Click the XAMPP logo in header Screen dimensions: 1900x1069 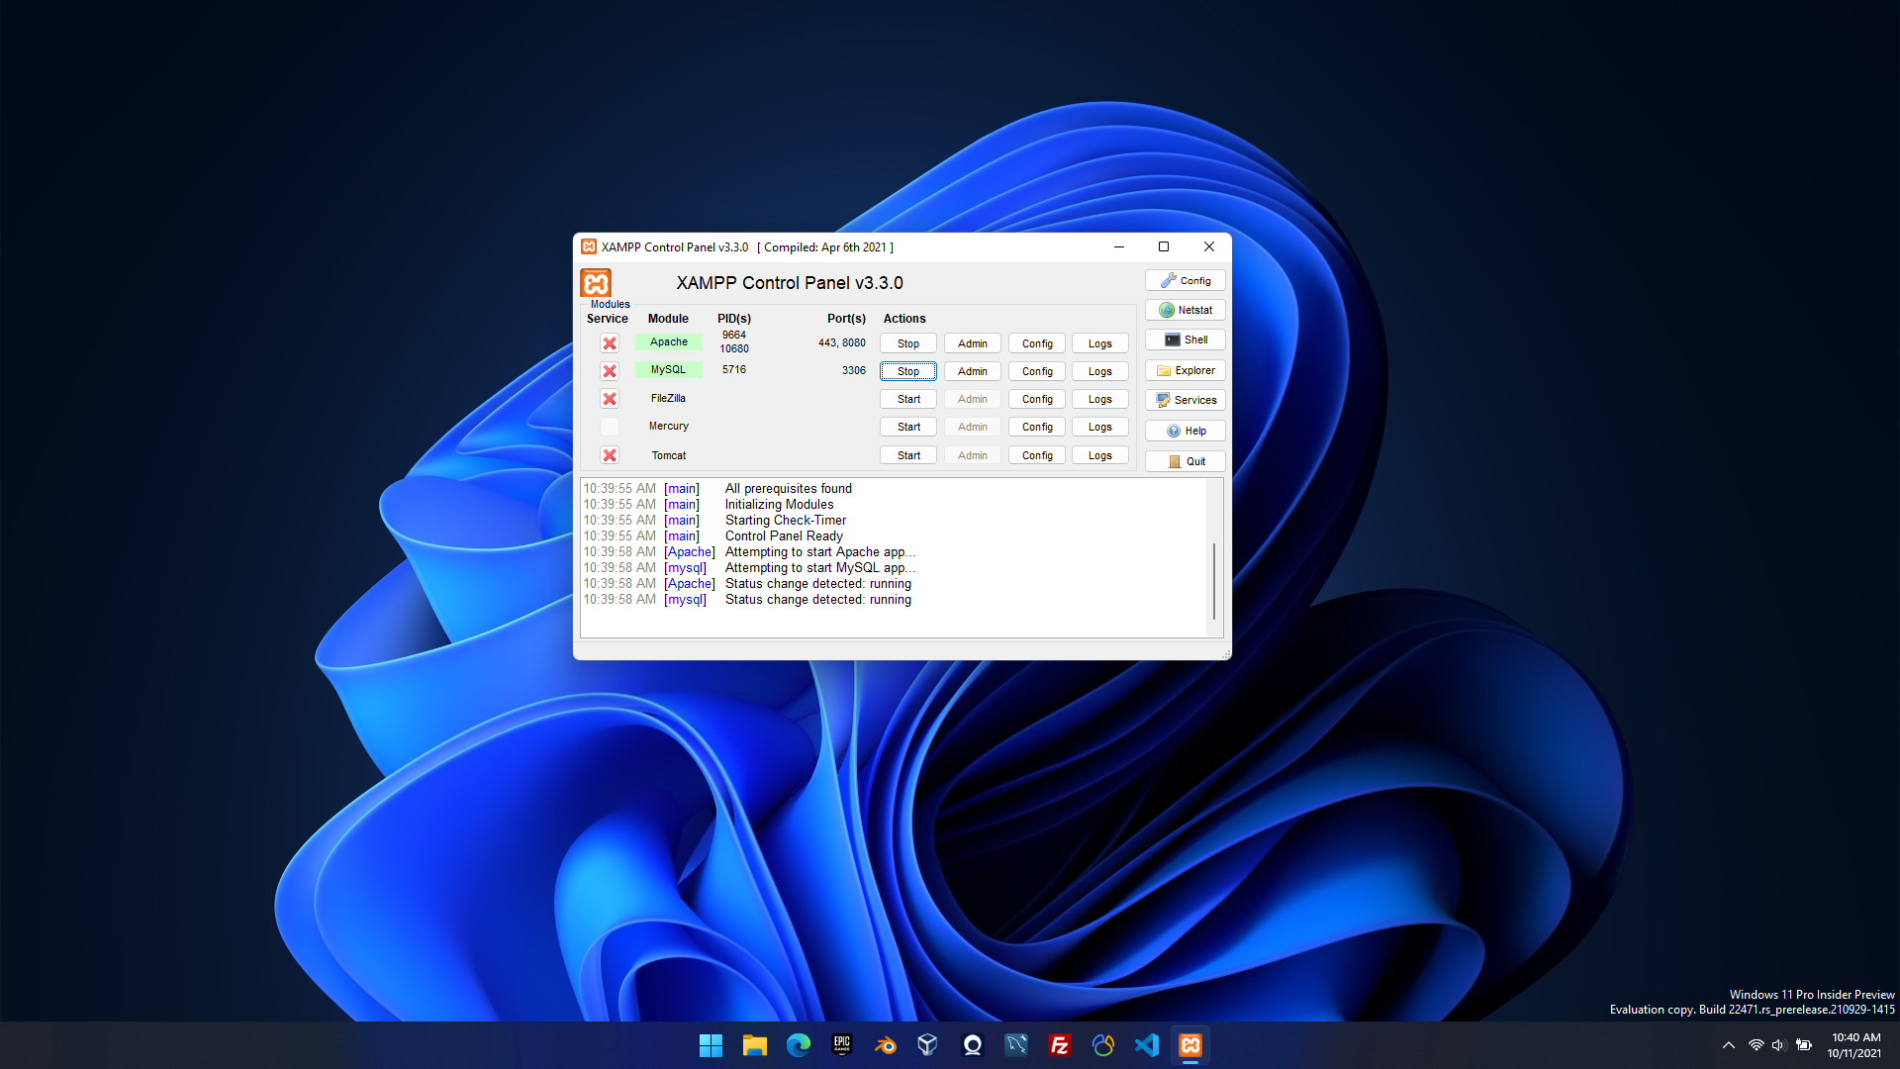pyautogui.click(x=596, y=283)
